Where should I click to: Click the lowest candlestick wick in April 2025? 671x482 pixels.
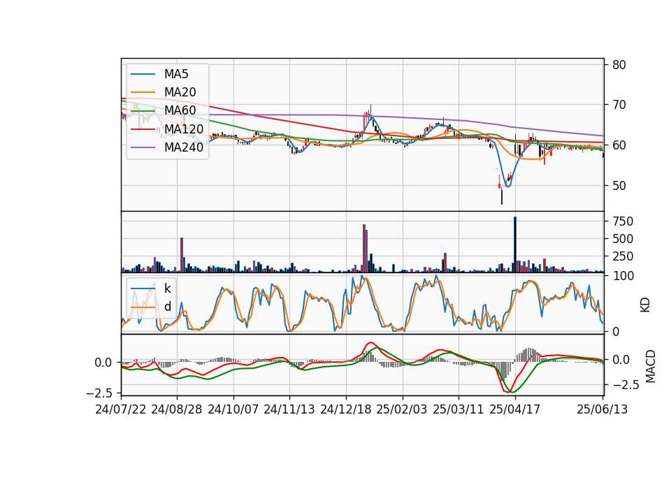(x=502, y=197)
